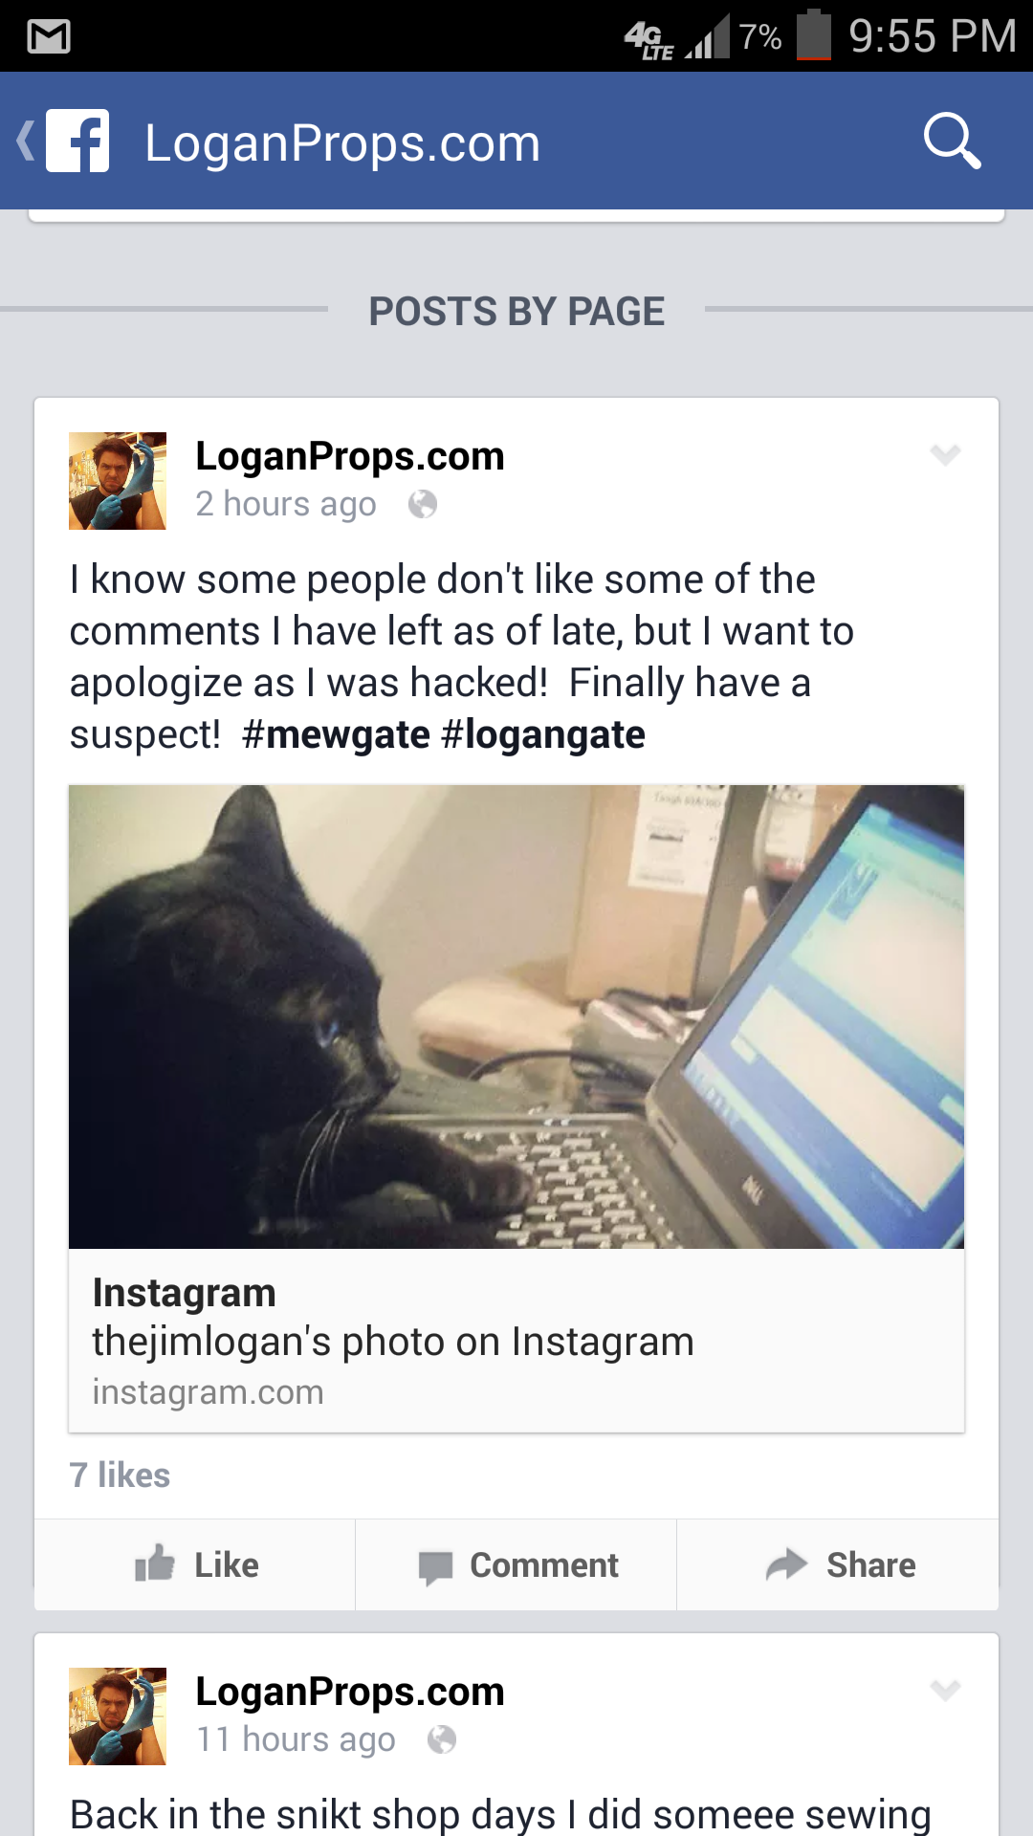The height and width of the screenshot is (1836, 1033).
Task: Tap the first post's profile picture
Action: (118, 481)
